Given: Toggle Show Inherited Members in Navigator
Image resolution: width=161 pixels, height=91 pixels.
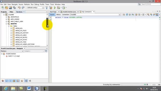Looking at the screenshot, I should tap(3, 81).
